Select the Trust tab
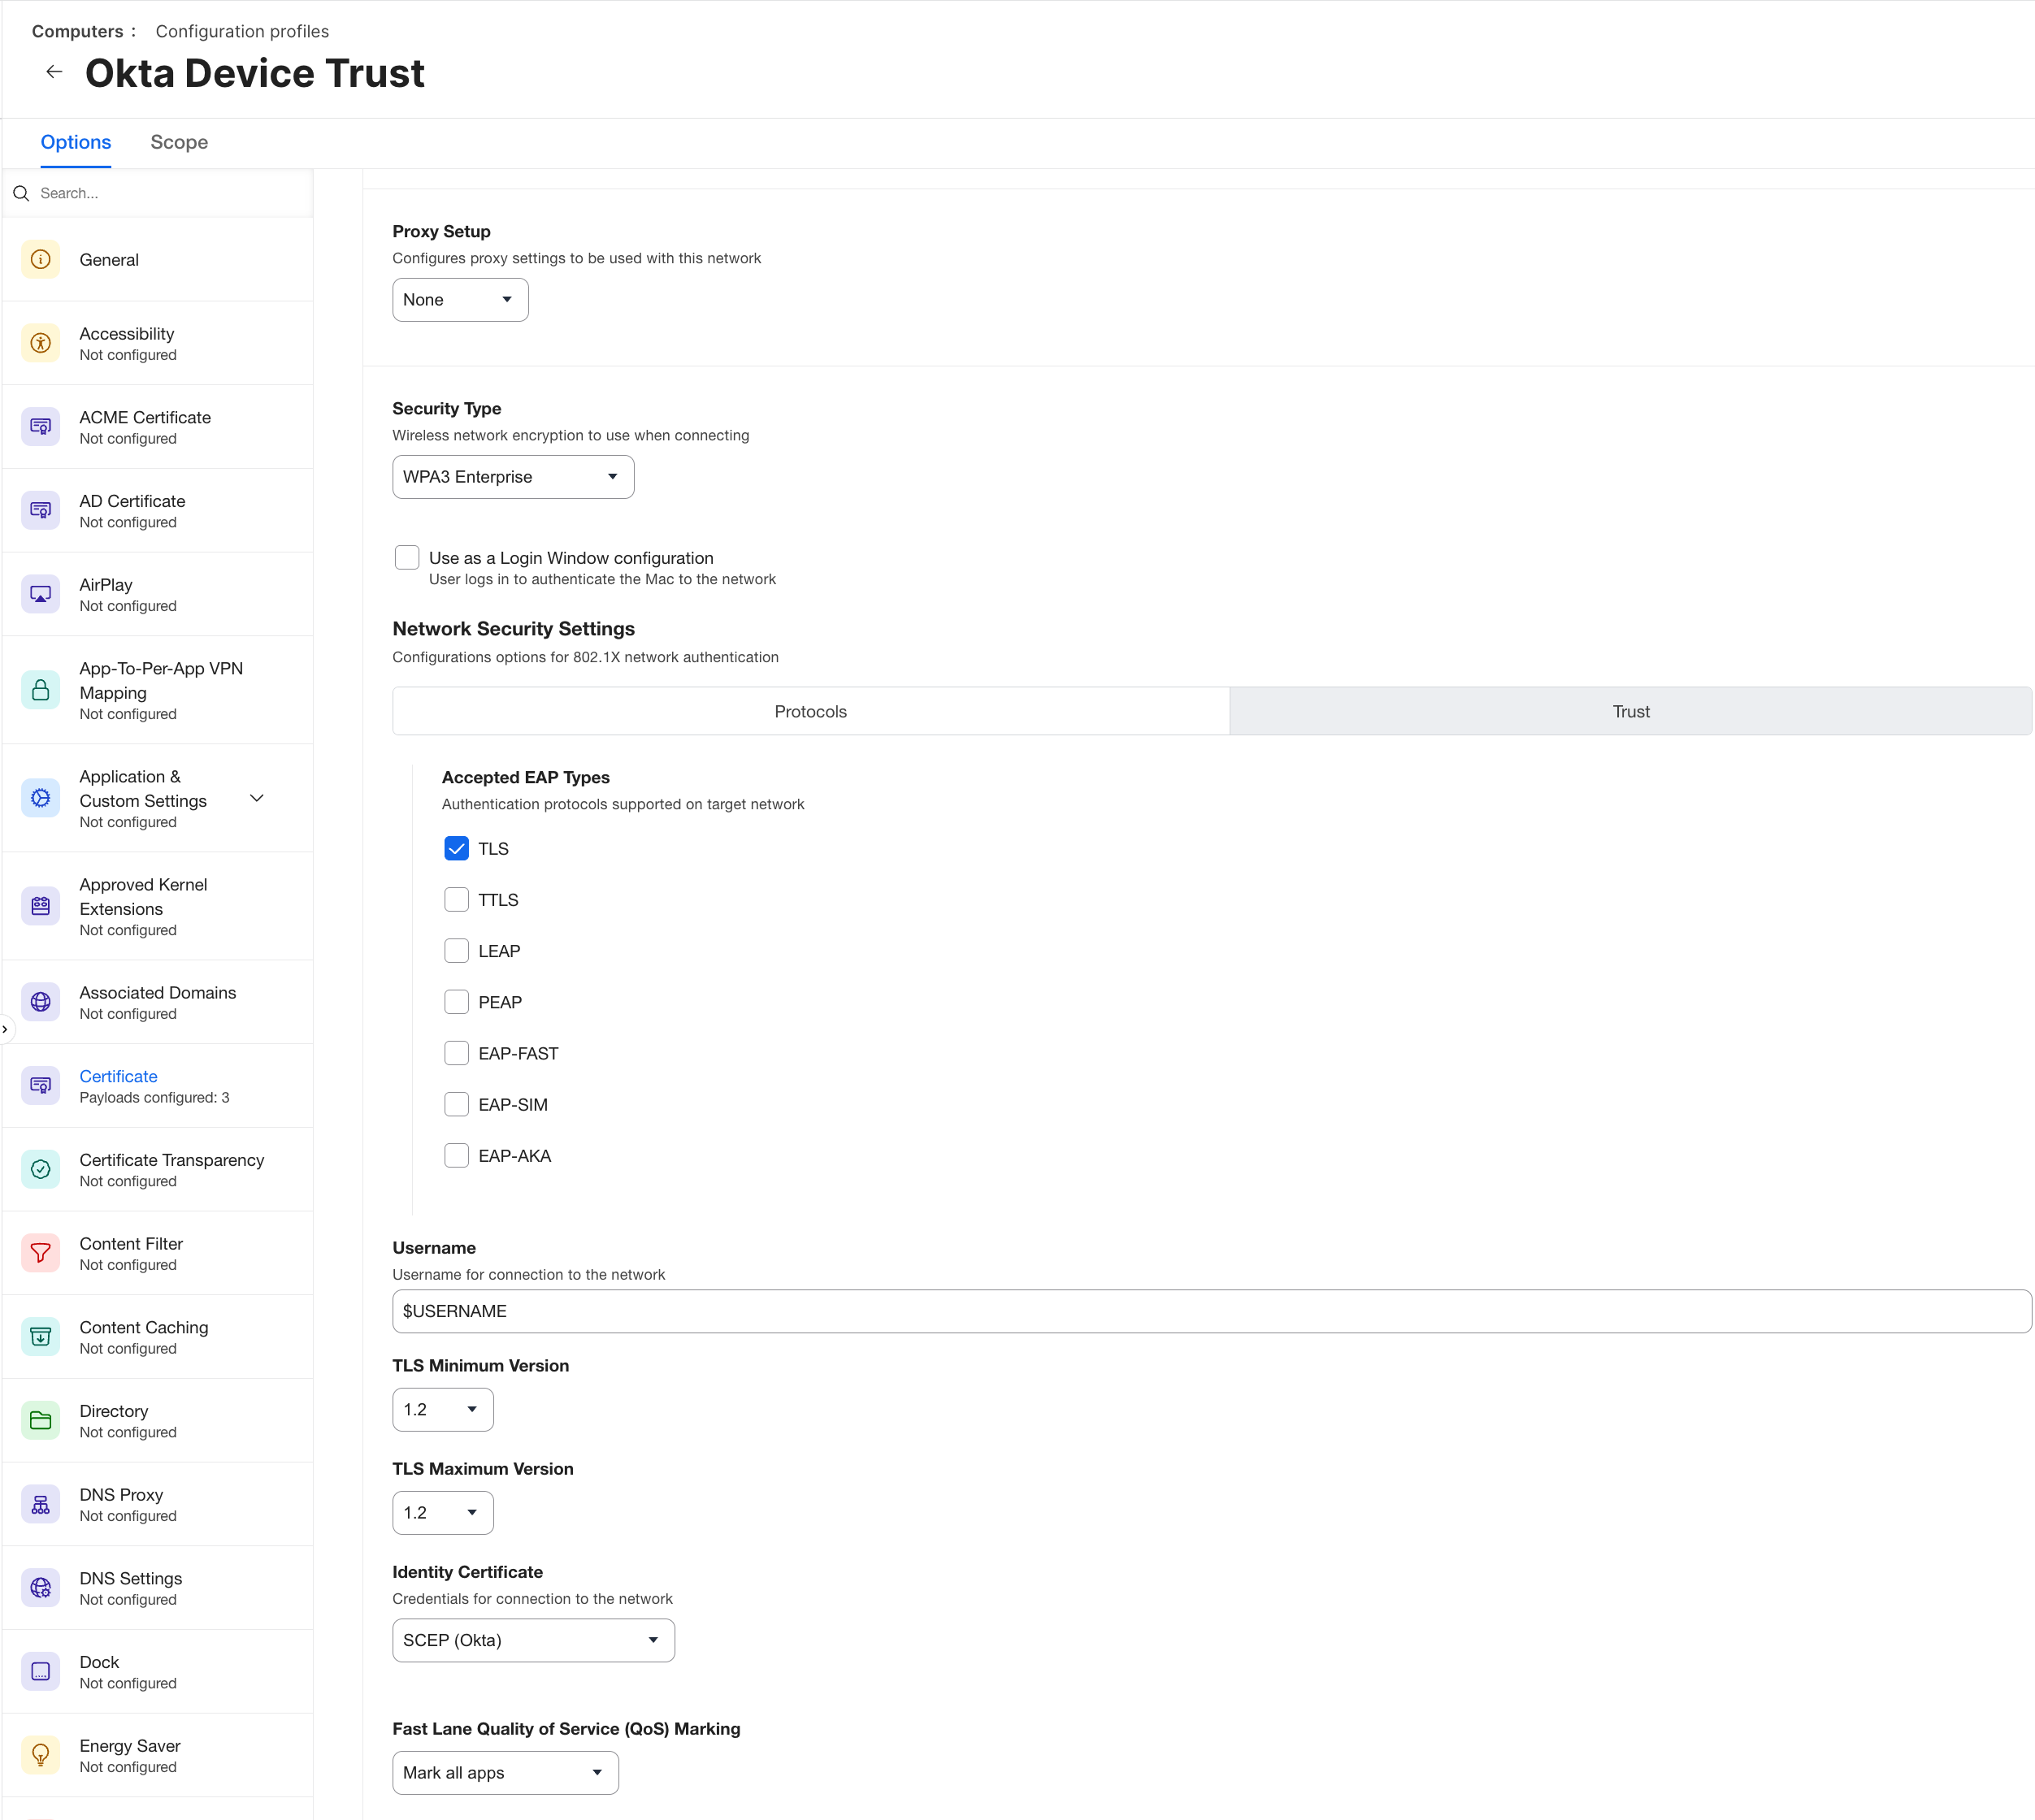The height and width of the screenshot is (1820, 2035). click(x=1631, y=712)
